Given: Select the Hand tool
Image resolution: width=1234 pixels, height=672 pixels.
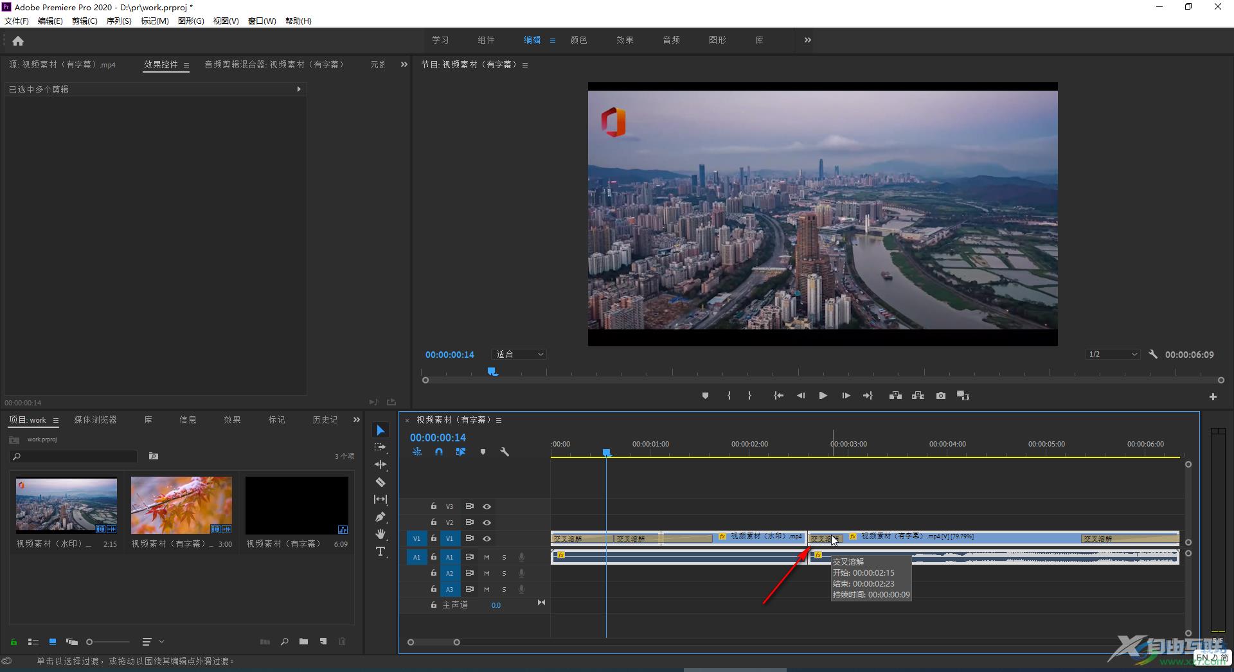Looking at the screenshot, I should pyautogui.click(x=380, y=534).
